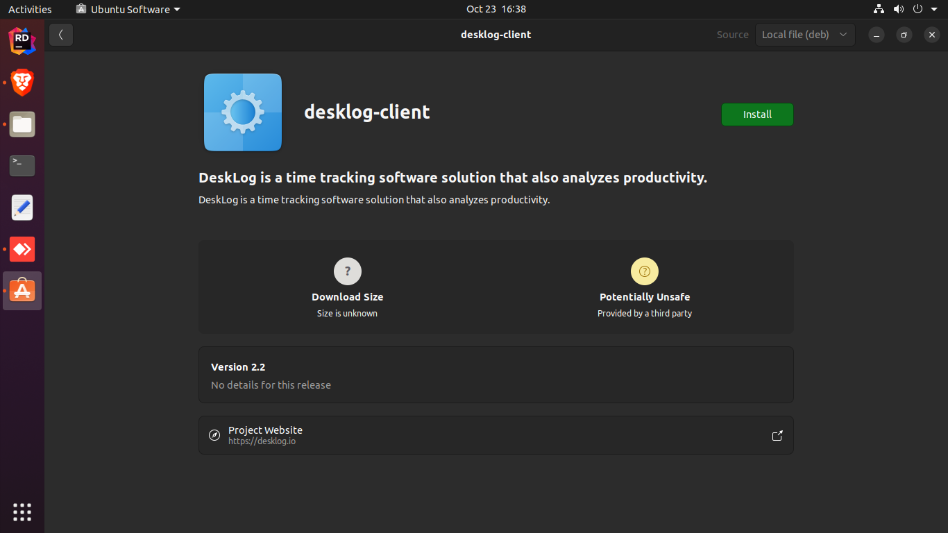The image size is (948, 533).
Task: Open the Ubuntu Software app menu
Action: (x=128, y=9)
